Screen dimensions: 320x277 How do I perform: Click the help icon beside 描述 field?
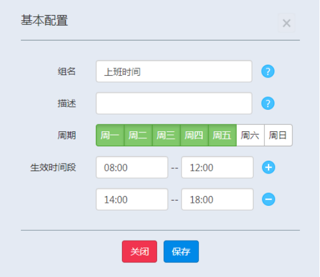268,103
